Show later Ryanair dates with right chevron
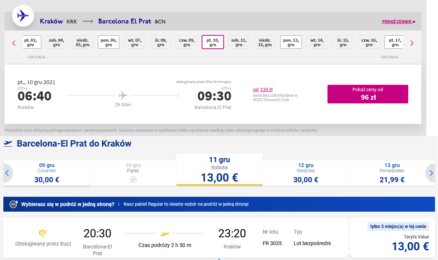The image size is (438, 260). tap(431, 173)
